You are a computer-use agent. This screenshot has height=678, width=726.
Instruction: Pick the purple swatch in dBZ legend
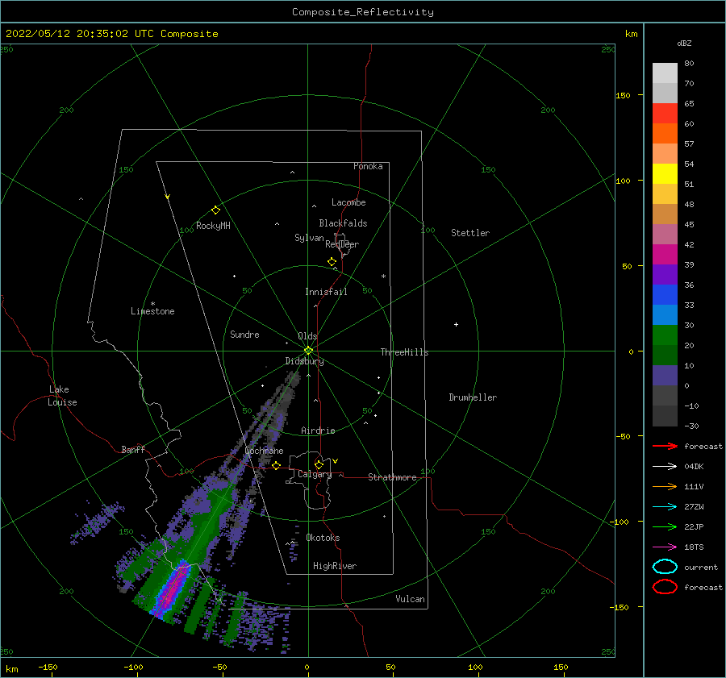(x=665, y=274)
